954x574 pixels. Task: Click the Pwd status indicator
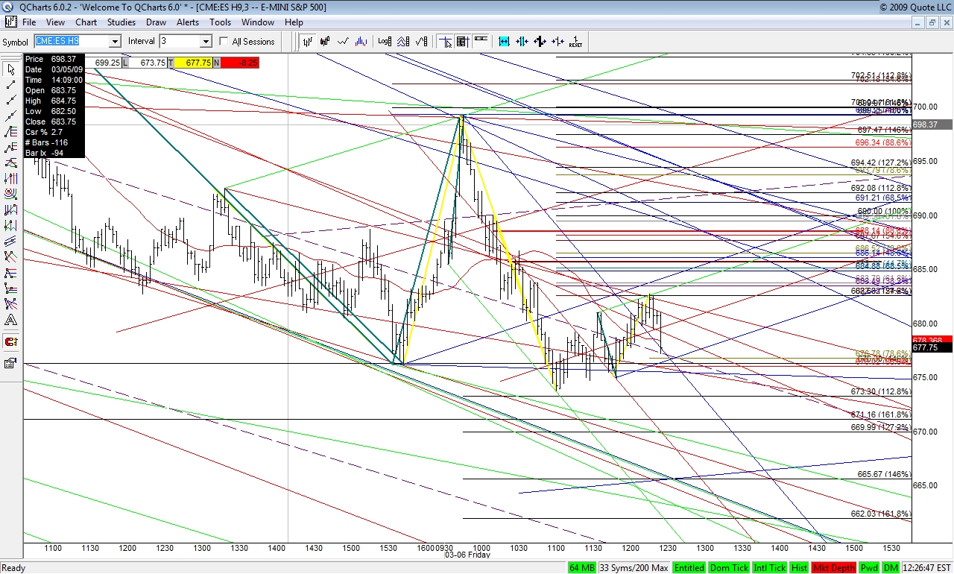tap(869, 568)
